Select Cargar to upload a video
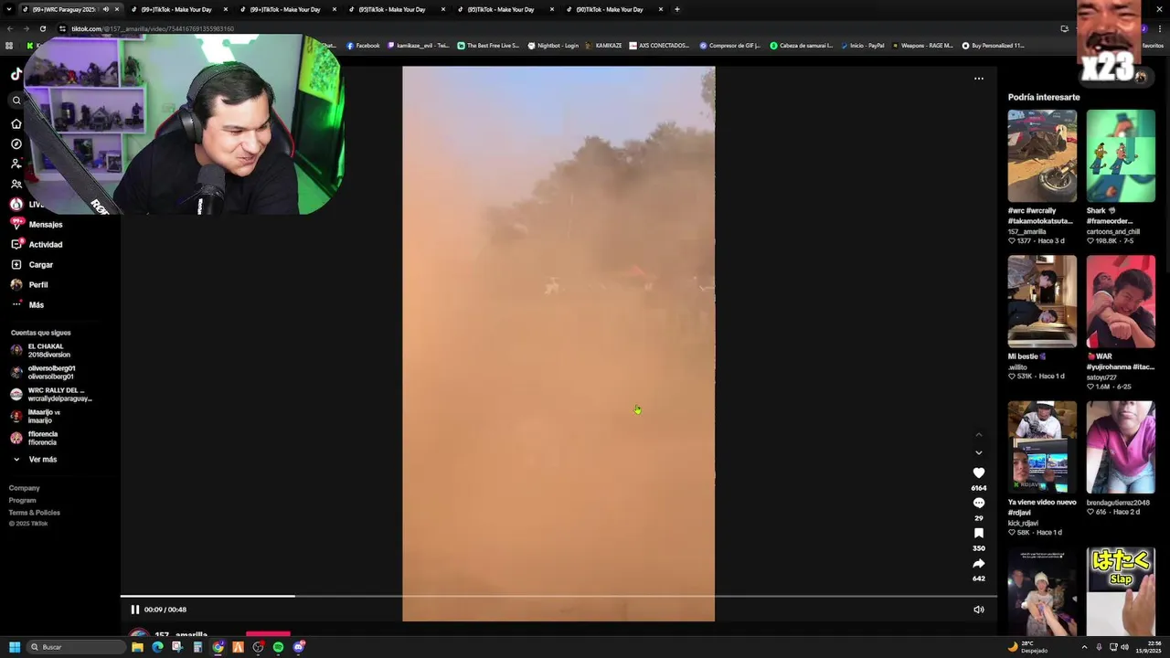This screenshot has height=658, width=1170. tap(32, 265)
